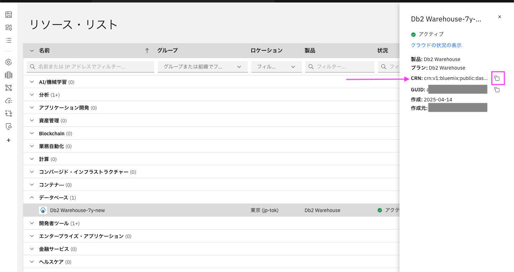This screenshot has width=514, height=272.
Task: Expand エンタープライズ・アプリケーション category
Action: (x=31, y=236)
